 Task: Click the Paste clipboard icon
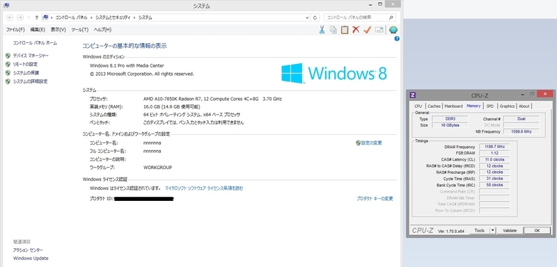click(x=345, y=30)
